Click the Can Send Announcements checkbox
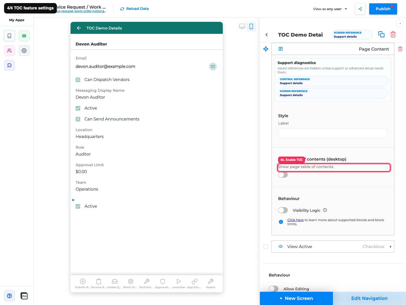Image resolution: width=406 pixels, height=305 pixels. point(78,119)
